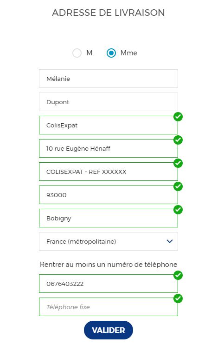Image resolution: width=198 pixels, height=345 pixels.
Task: Click the checkmark on mobile phone field
Action: coord(178,275)
